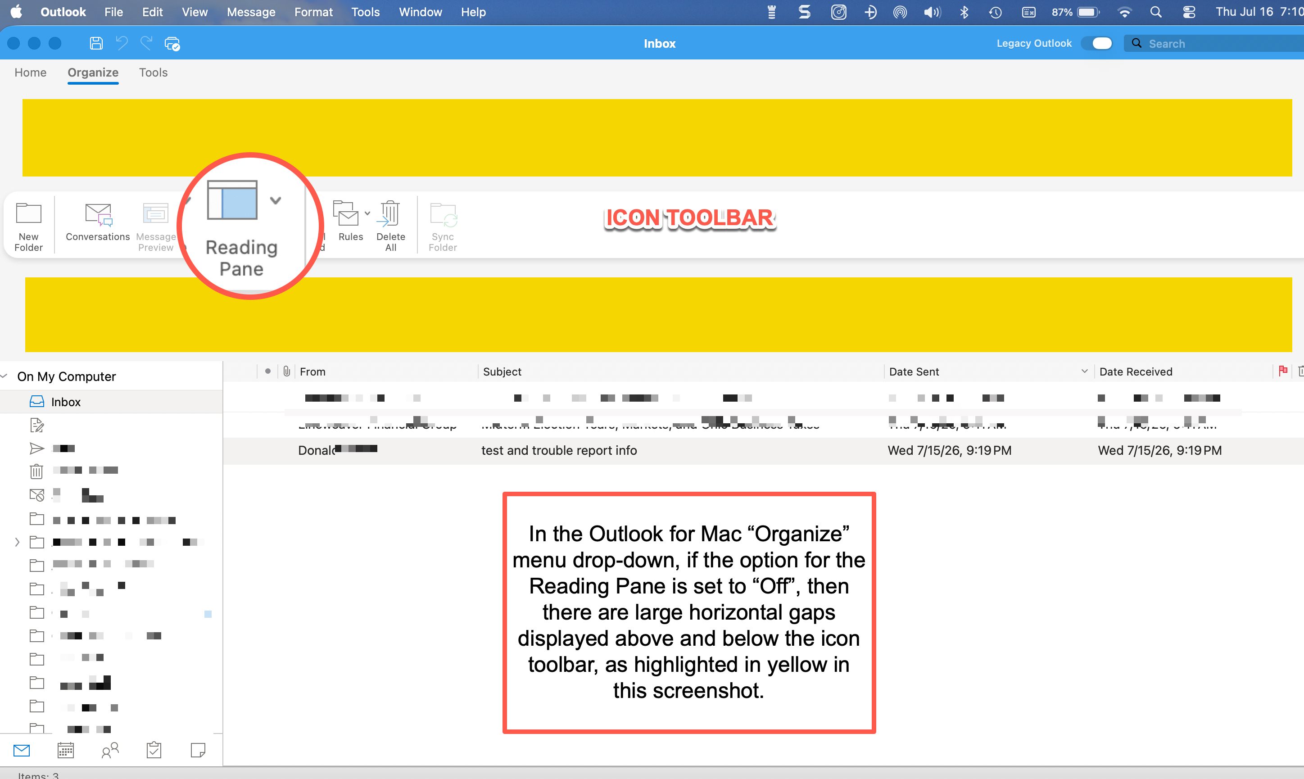This screenshot has height=779, width=1304.
Task: Click the Message Preview icon
Action: click(156, 214)
